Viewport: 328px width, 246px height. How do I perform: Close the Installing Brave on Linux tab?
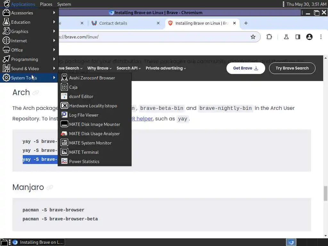[234, 23]
